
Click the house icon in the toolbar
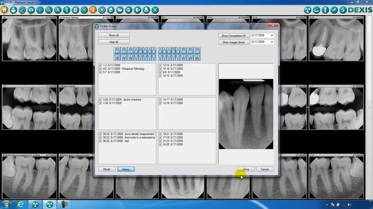pyautogui.click(x=111, y=10)
